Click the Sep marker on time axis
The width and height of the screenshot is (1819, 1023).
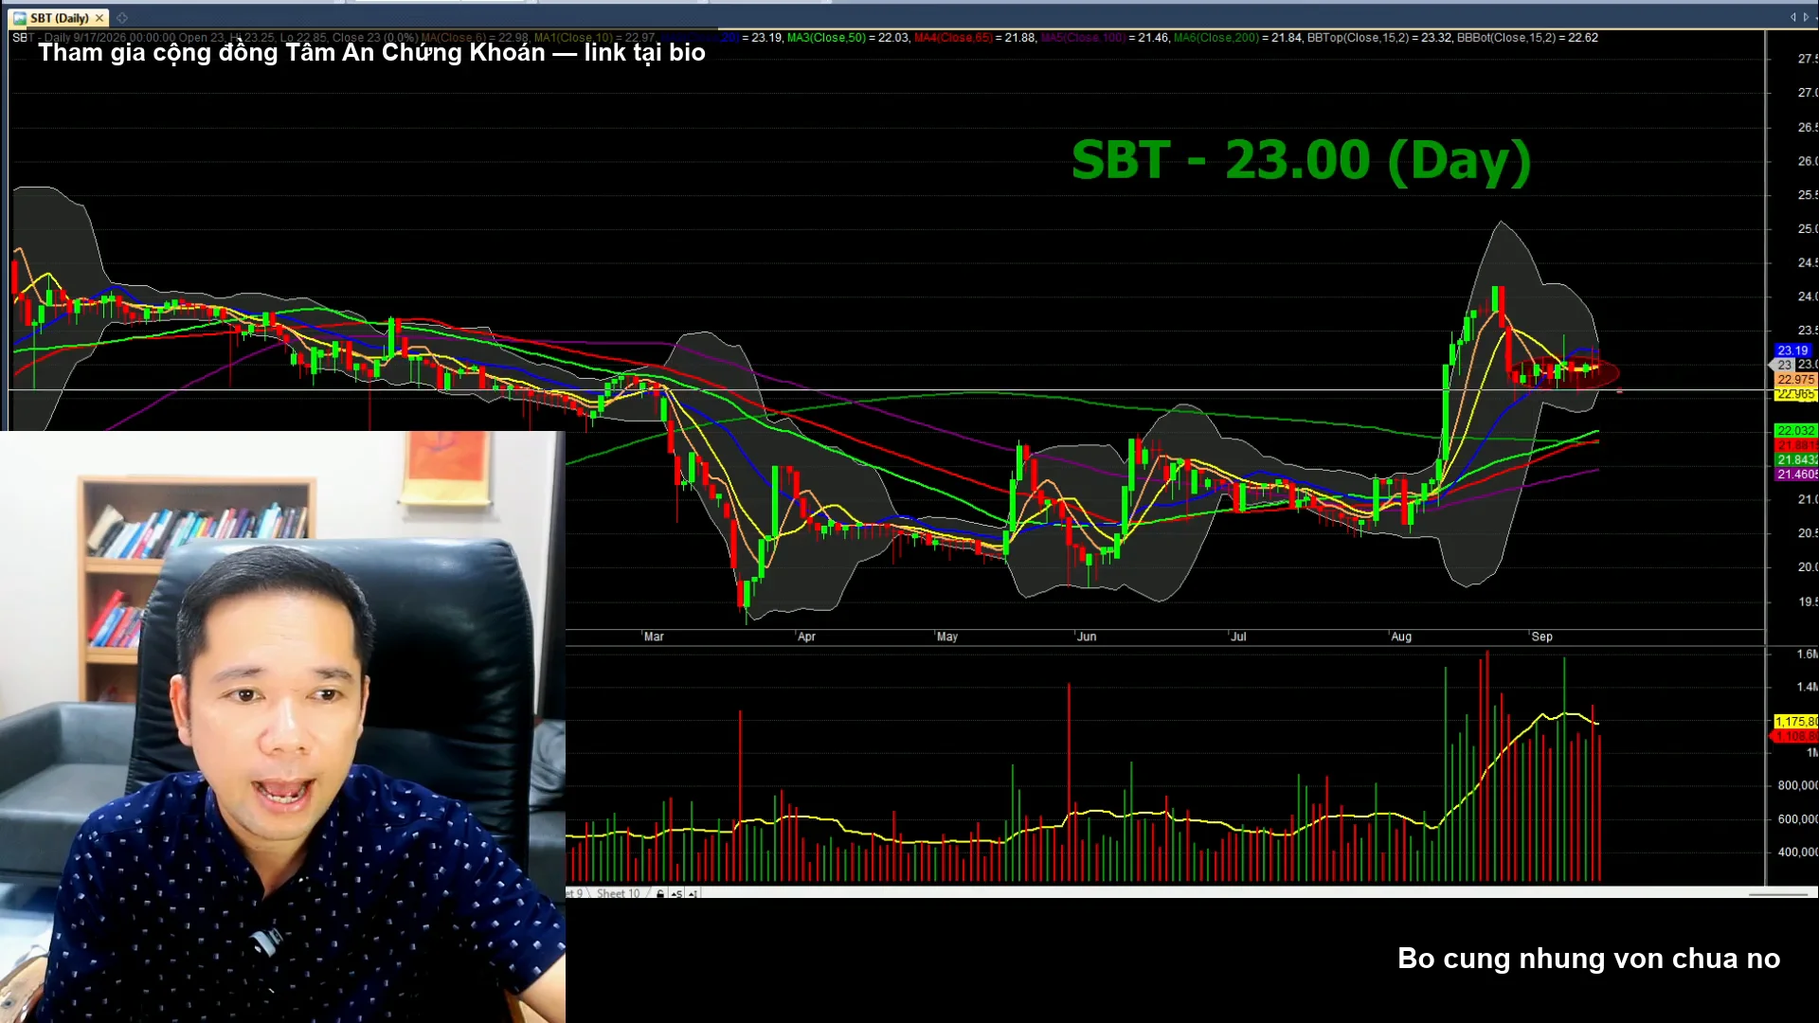coord(1541,637)
